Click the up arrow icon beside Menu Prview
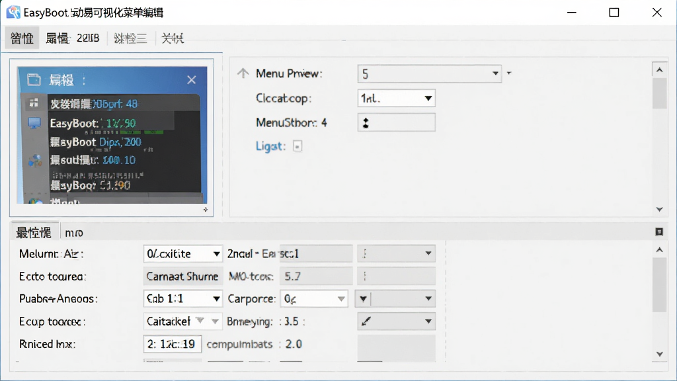The height and width of the screenshot is (381, 677). pyautogui.click(x=243, y=73)
